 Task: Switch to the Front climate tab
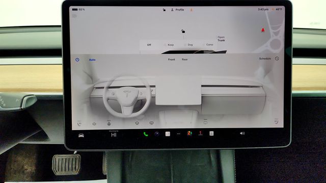point(171,59)
